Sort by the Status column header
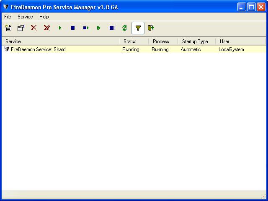268x201 pixels. pos(134,41)
